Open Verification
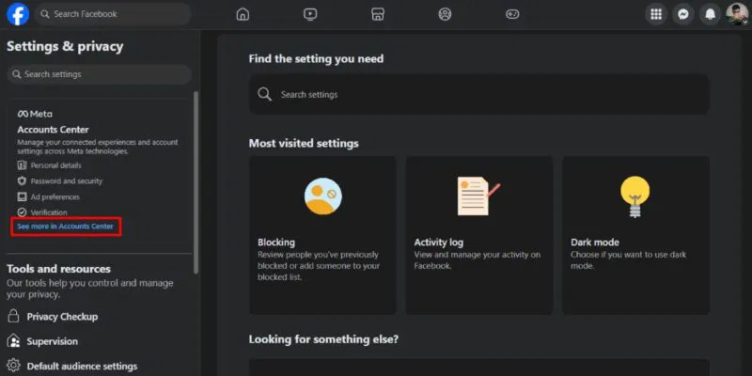Screen dimensions: 752x376 [49, 212]
